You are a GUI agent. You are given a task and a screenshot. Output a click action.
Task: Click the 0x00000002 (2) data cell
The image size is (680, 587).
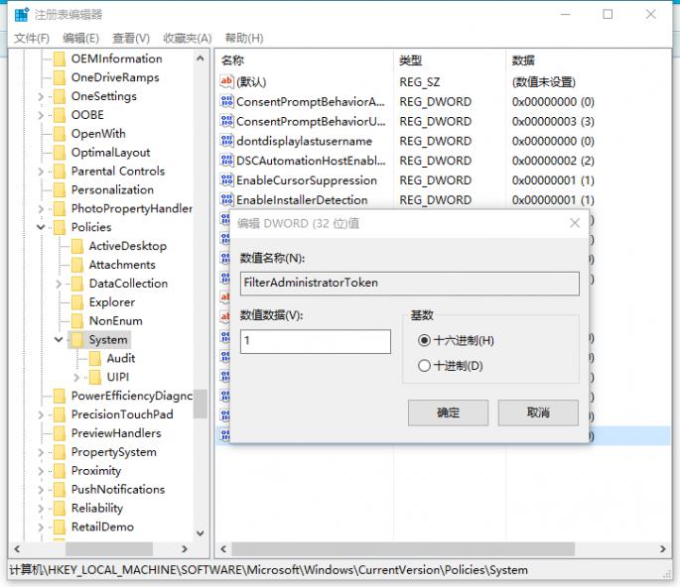(553, 161)
